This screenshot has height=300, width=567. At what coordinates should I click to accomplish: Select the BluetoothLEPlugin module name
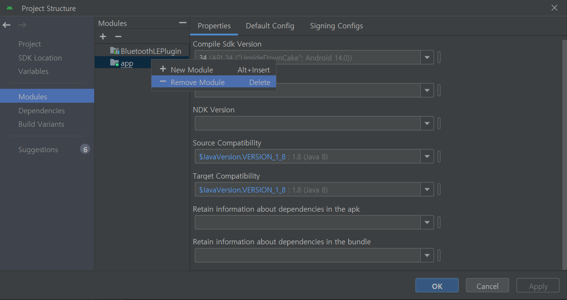pyautogui.click(x=151, y=51)
